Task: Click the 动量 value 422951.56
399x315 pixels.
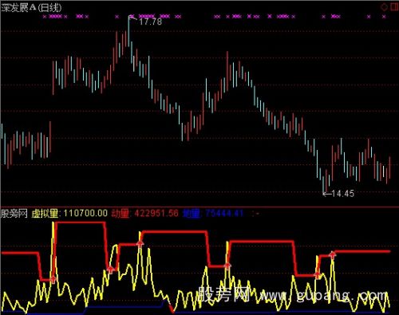Action: [x=156, y=213]
